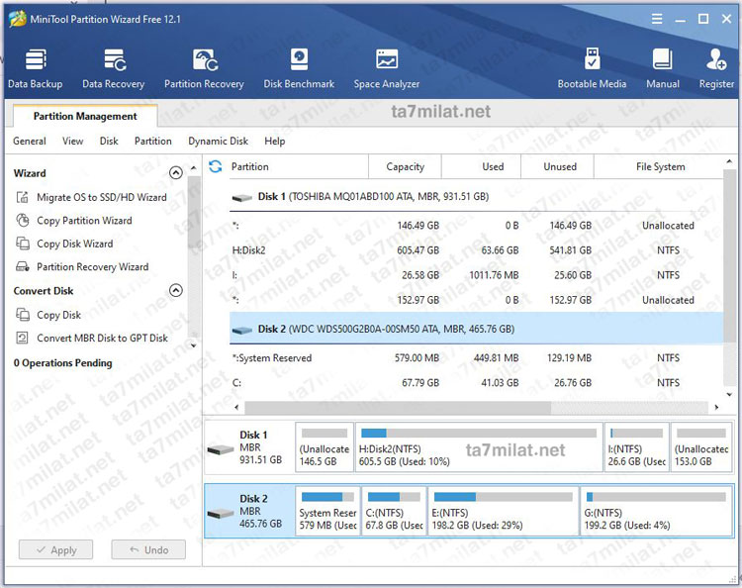Select C: partition row in list

pyautogui.click(x=477, y=382)
